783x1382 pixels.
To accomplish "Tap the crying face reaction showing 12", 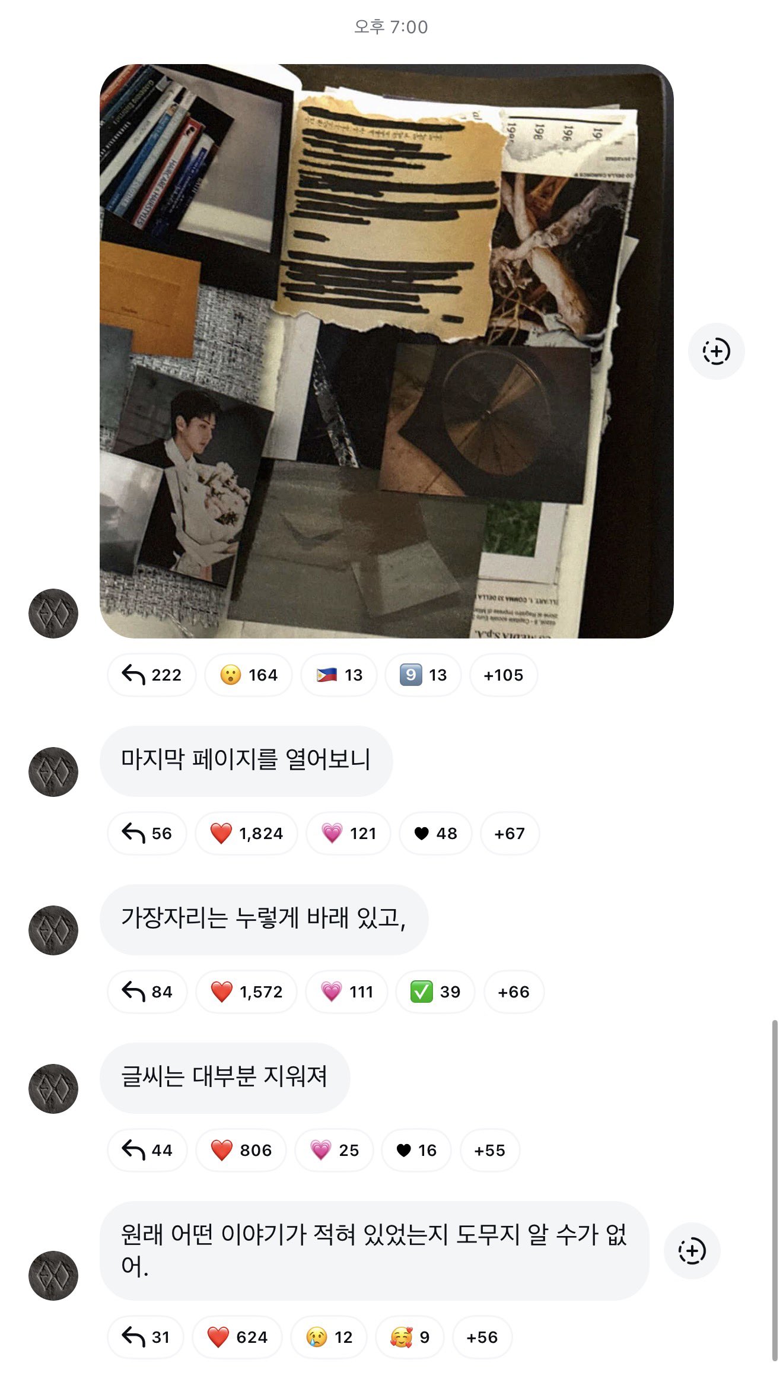I will click(x=329, y=1337).
